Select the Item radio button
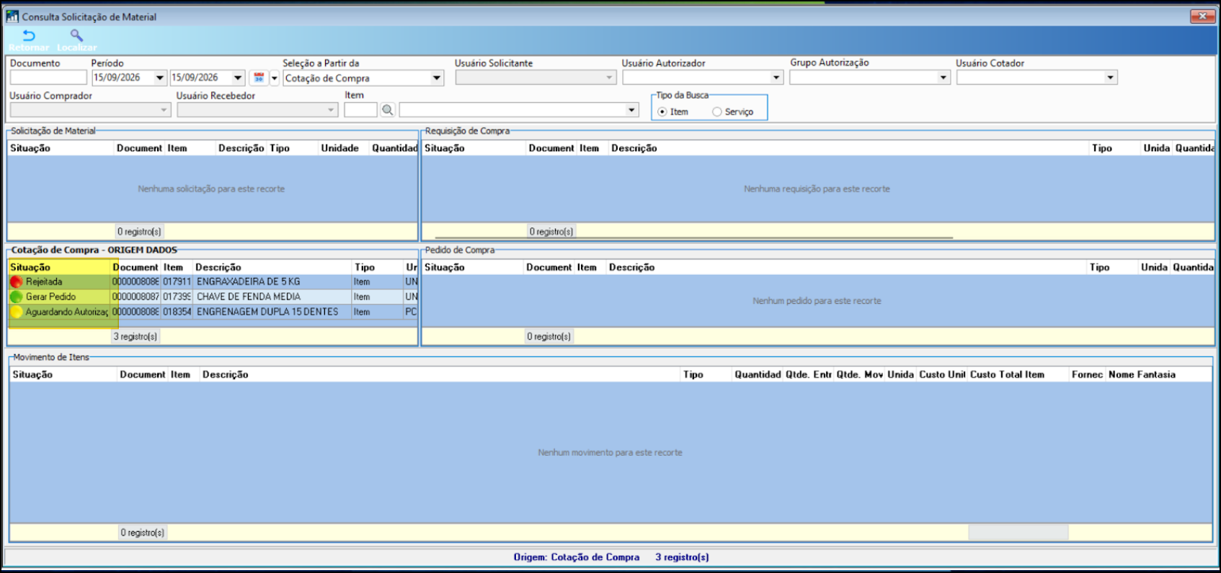 [662, 112]
